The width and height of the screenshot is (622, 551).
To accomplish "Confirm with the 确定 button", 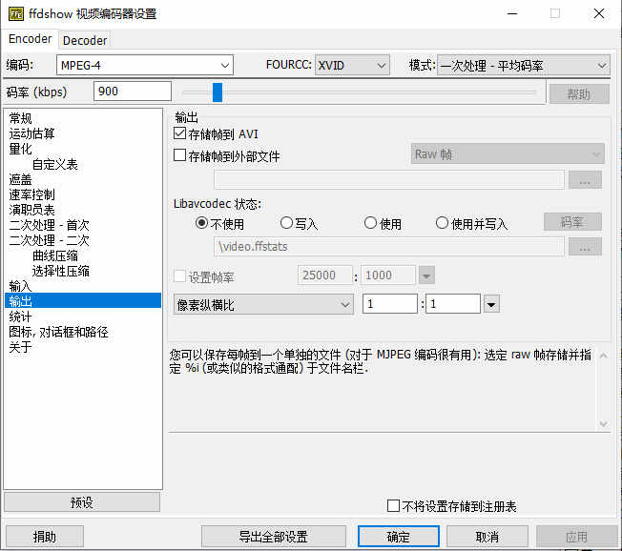I will [x=398, y=537].
